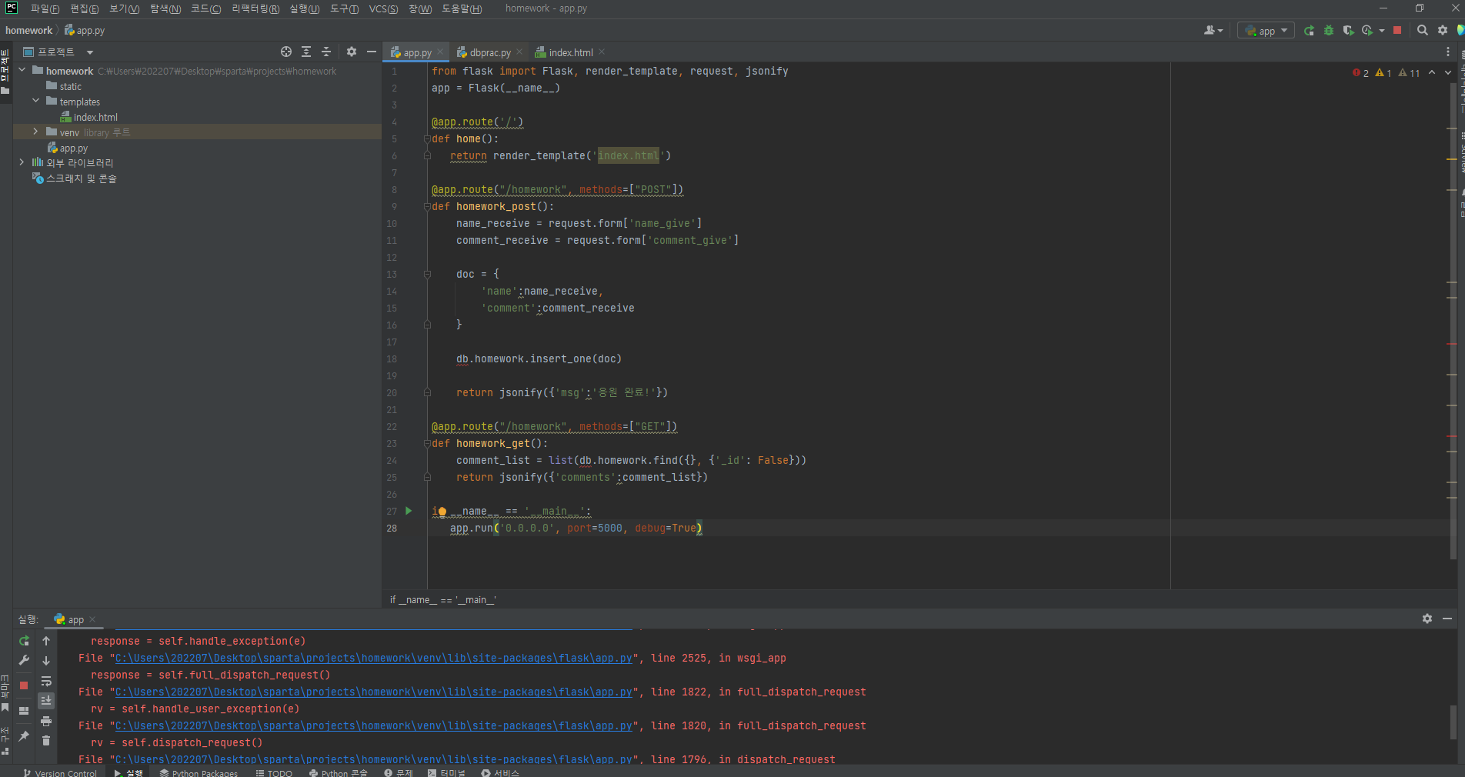This screenshot has height=777, width=1465.
Task: Open the 도움말(H) menu
Action: pyautogui.click(x=462, y=8)
